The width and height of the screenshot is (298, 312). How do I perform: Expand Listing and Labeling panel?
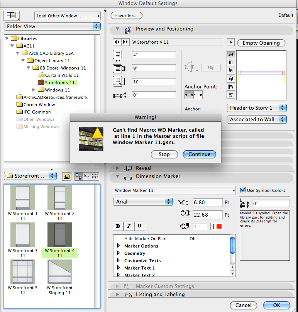pyautogui.click(x=118, y=295)
